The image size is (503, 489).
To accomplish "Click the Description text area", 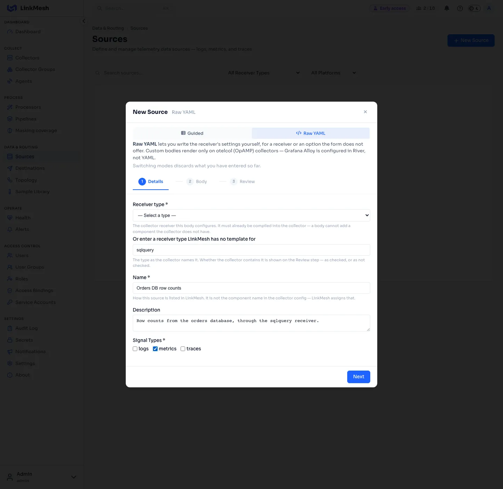I will 251,323.
